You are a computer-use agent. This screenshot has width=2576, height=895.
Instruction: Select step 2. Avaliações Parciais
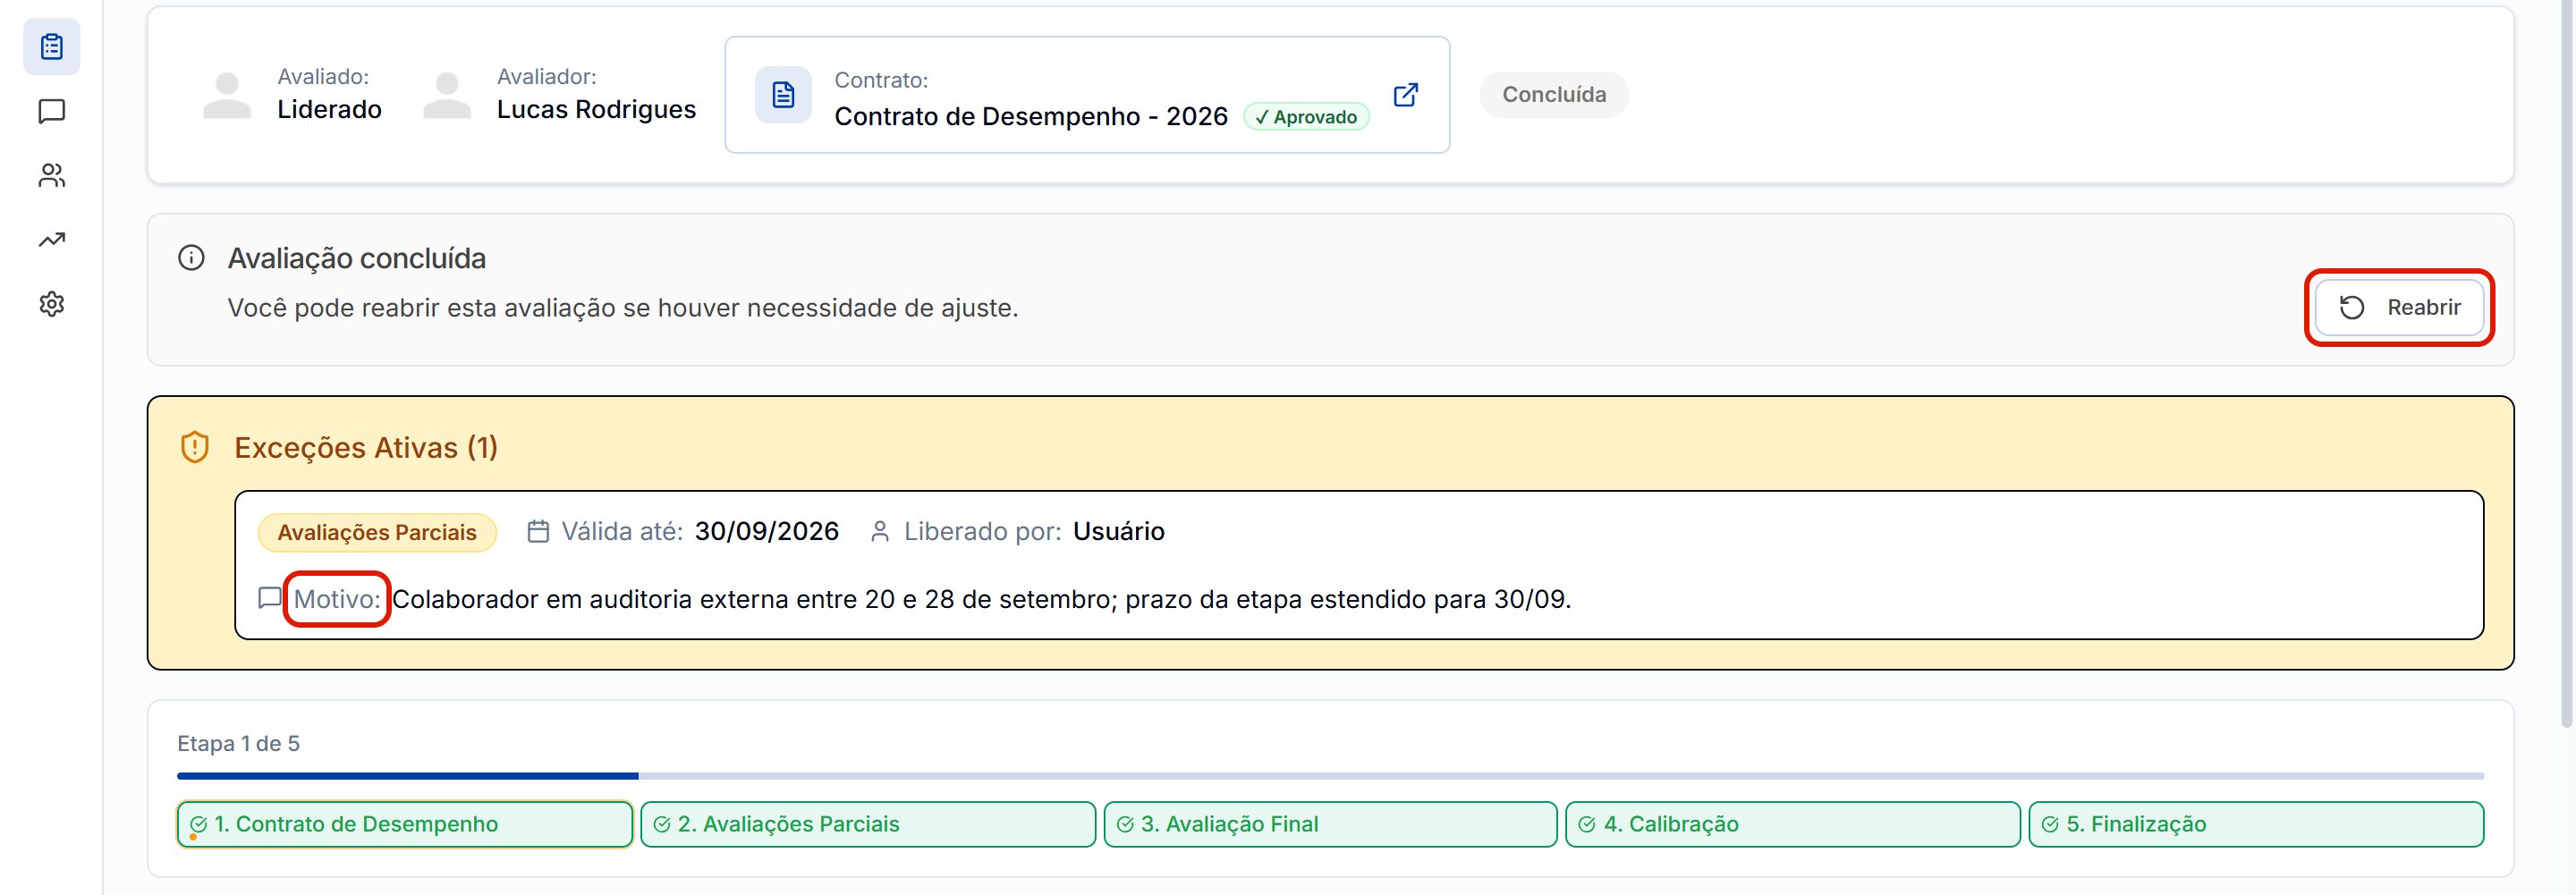(867, 824)
